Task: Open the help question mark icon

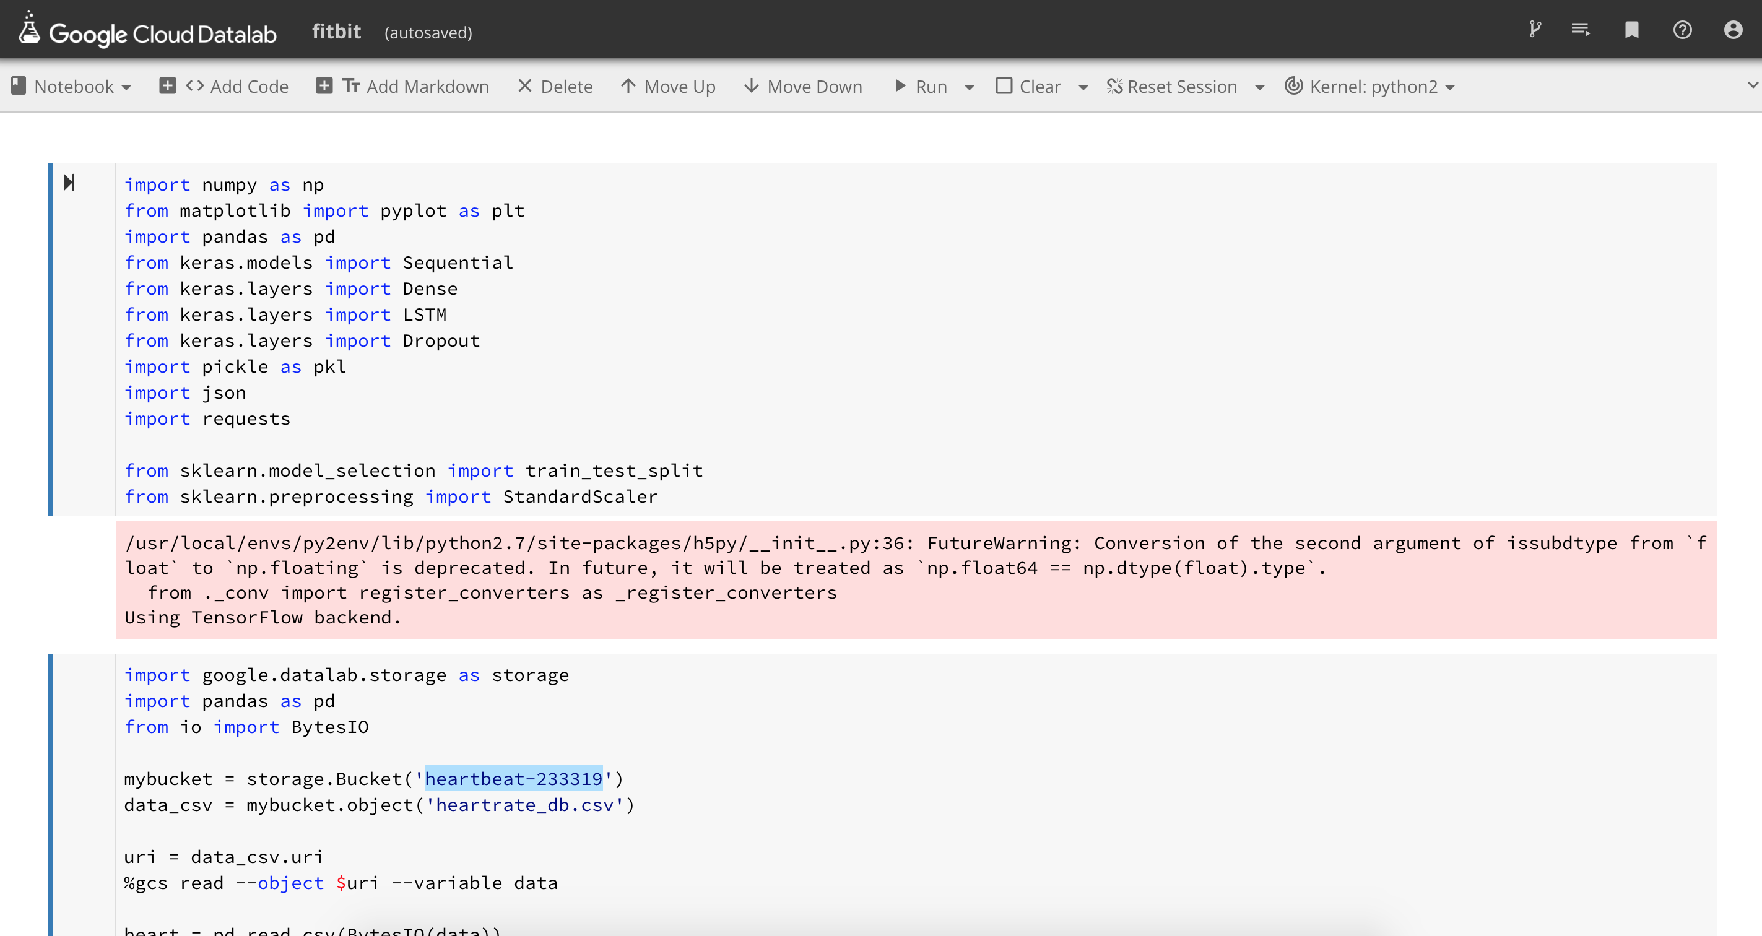Action: point(1682,29)
